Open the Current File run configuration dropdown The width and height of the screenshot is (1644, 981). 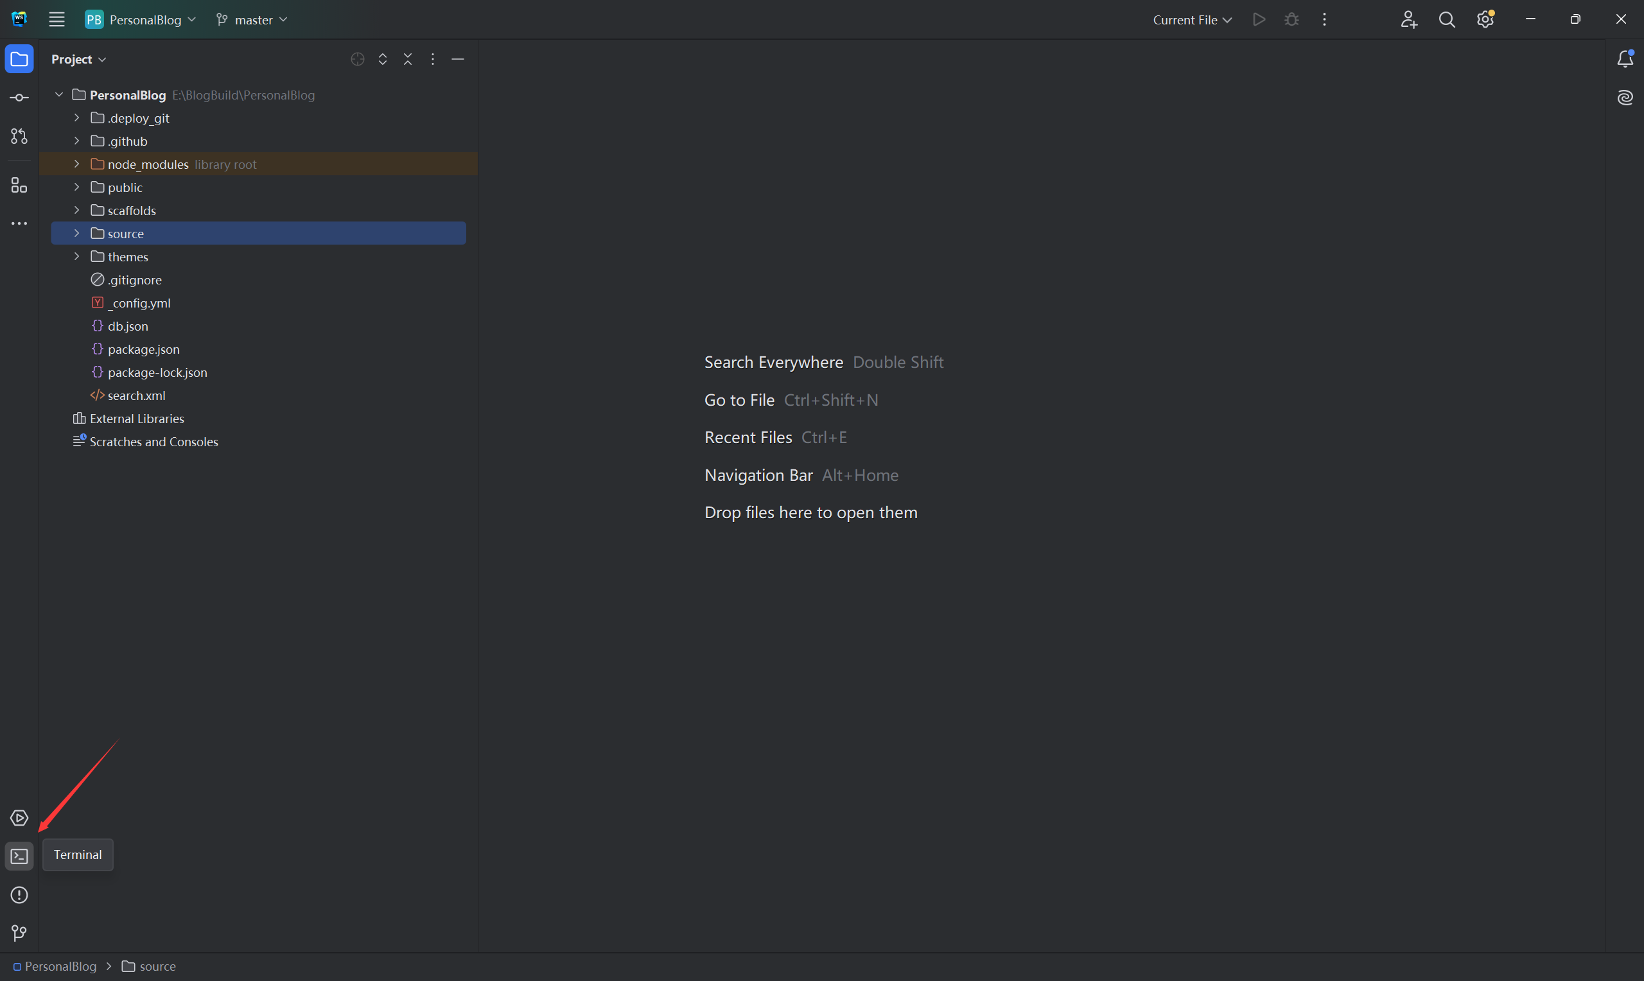(1192, 20)
